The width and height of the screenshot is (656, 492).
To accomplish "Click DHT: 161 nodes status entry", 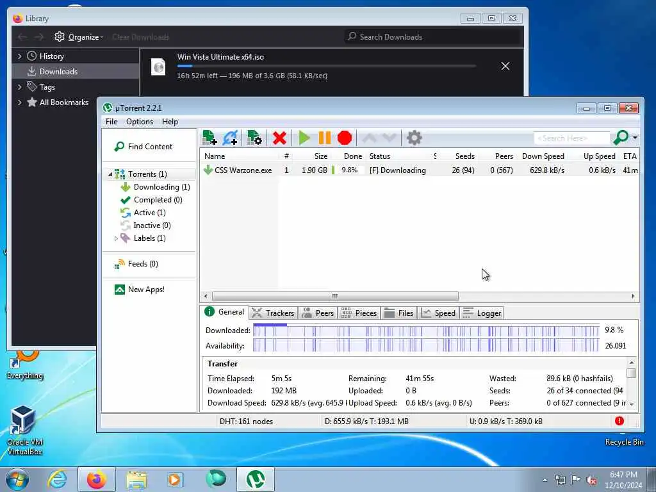I will [x=247, y=422].
